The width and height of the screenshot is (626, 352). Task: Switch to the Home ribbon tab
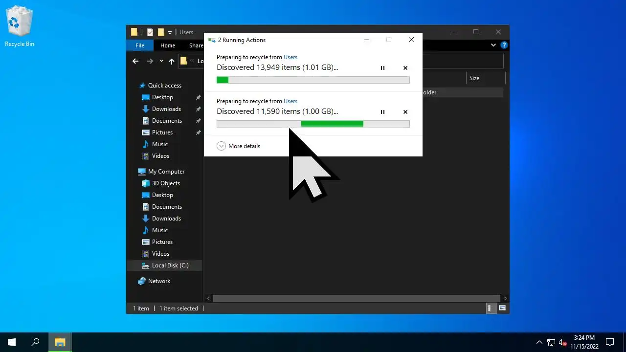[x=168, y=45]
